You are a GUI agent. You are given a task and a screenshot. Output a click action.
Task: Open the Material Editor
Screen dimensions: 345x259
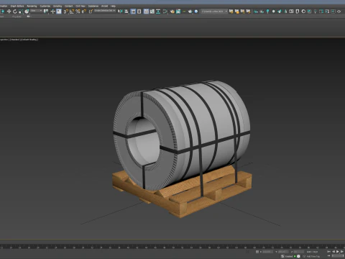165,12
